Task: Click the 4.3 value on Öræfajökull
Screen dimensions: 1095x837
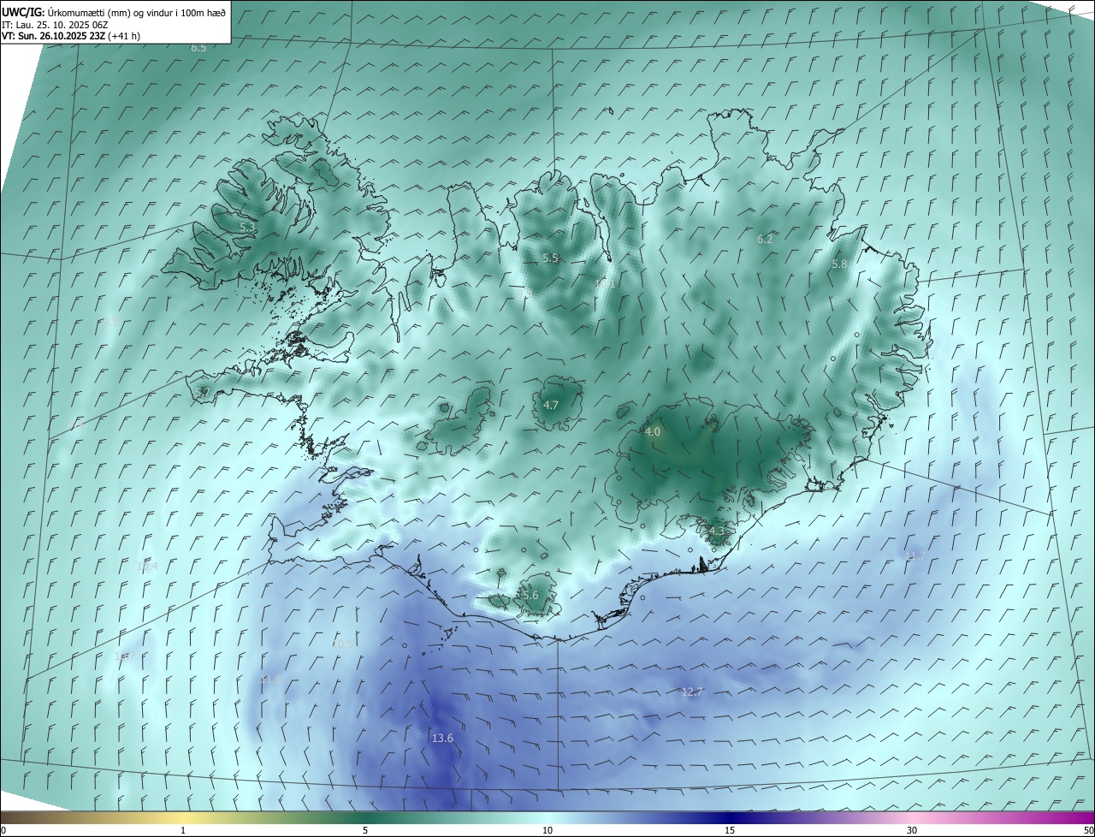Action: (x=716, y=531)
